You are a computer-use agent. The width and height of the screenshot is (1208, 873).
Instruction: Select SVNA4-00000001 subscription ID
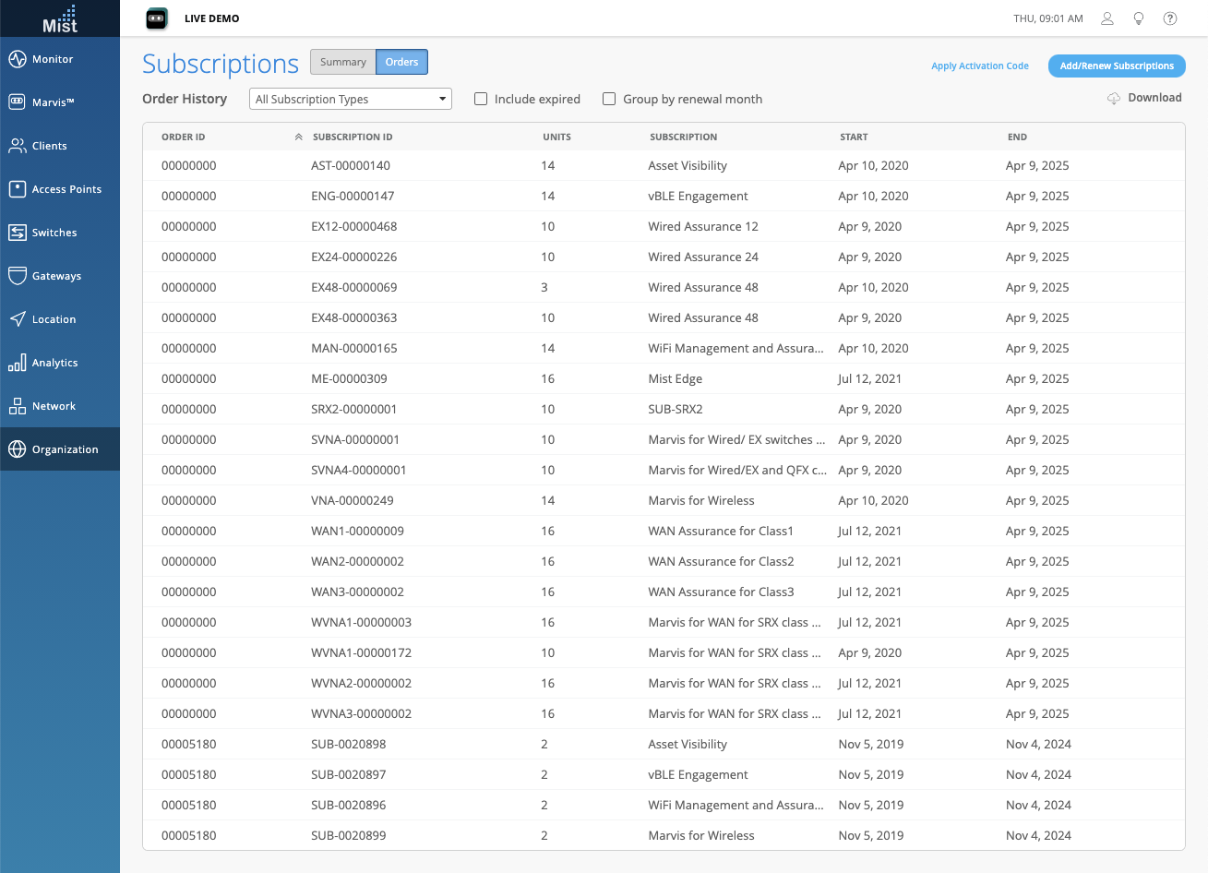(359, 471)
